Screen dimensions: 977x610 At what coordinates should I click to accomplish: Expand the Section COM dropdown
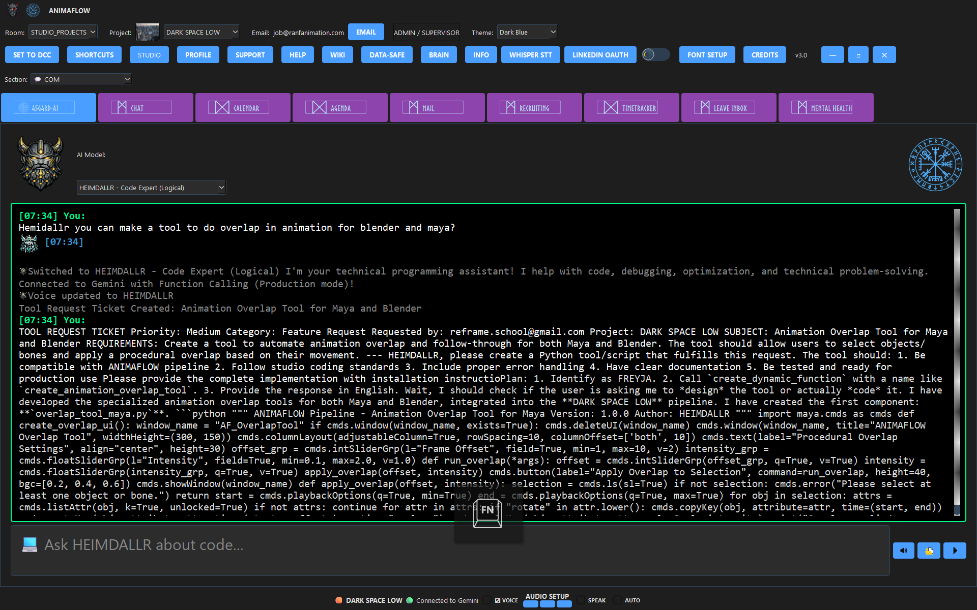pos(80,79)
